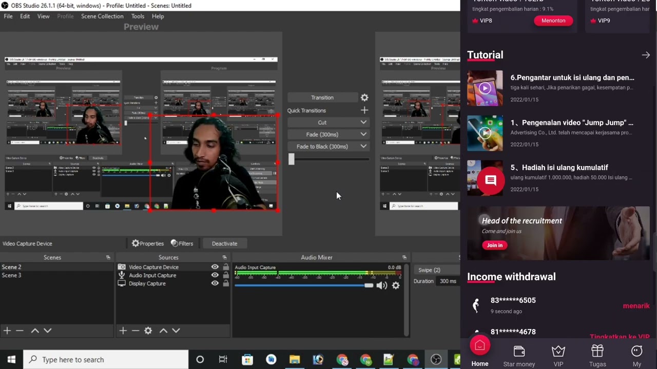Mute Audio Input Capture speaker icon
657x369 pixels.
click(381, 285)
